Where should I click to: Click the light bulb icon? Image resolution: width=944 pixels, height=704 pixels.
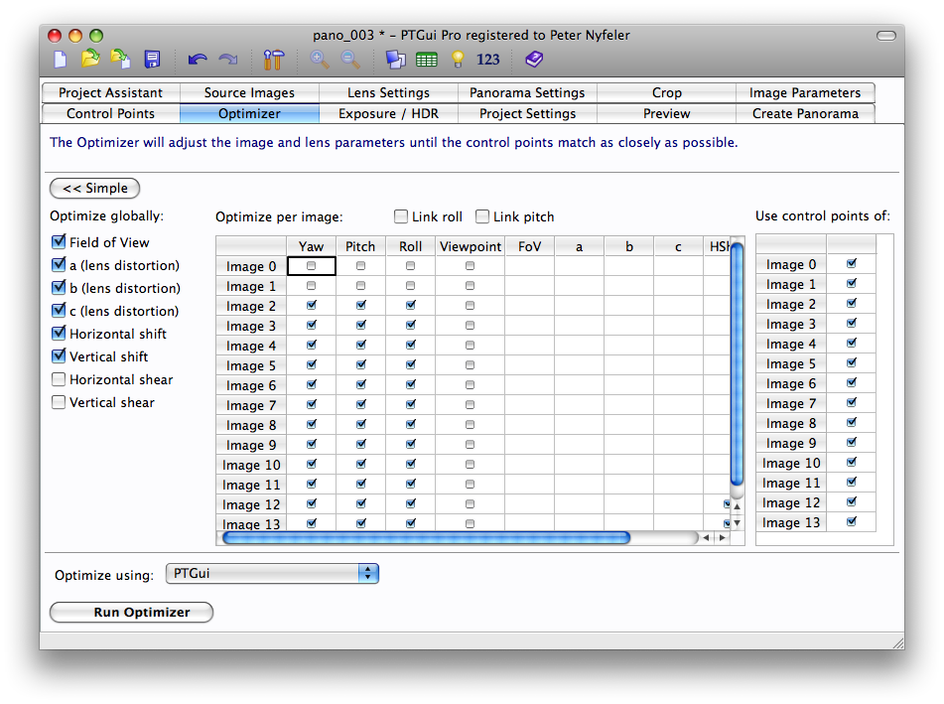click(x=457, y=60)
